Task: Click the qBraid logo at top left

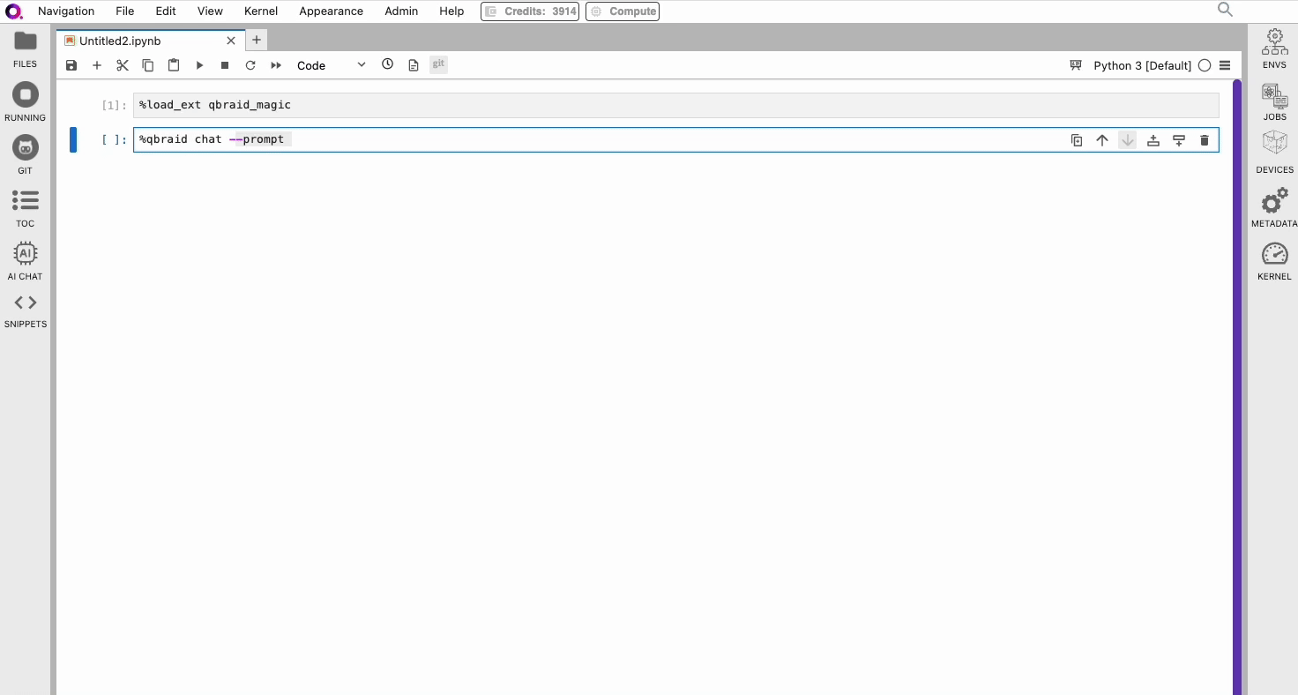Action: pos(14,11)
